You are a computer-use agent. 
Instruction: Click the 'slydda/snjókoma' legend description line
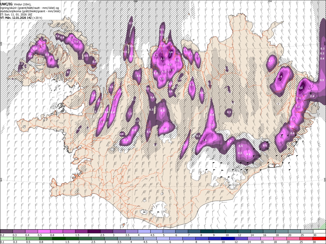click(x=30, y=11)
